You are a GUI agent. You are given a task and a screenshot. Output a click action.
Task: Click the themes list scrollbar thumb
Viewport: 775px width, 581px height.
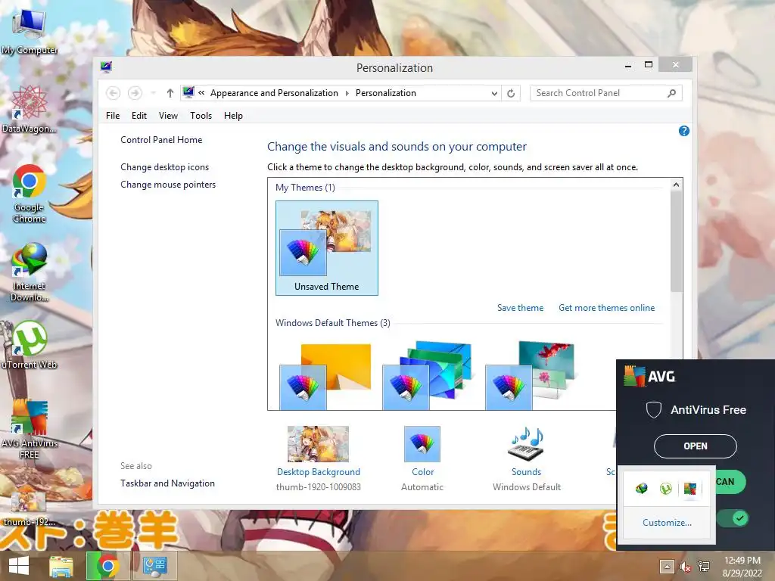676,241
